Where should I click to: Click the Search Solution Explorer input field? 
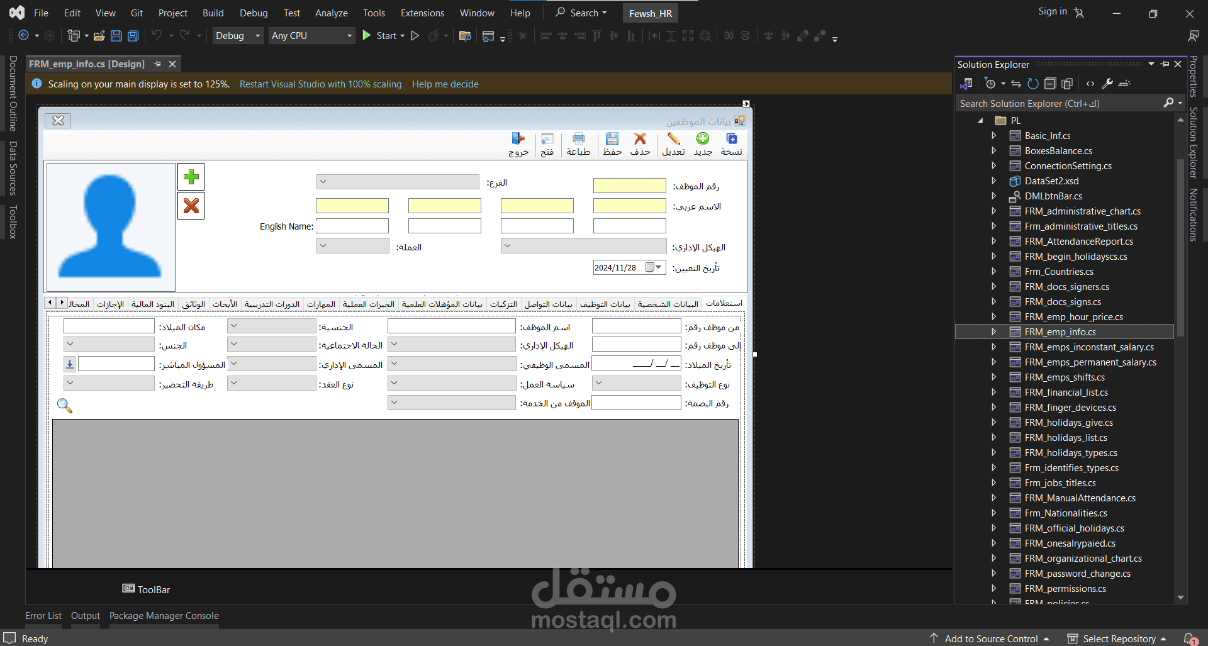(1060, 104)
